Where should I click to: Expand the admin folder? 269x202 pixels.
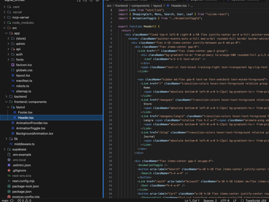click(8, 44)
